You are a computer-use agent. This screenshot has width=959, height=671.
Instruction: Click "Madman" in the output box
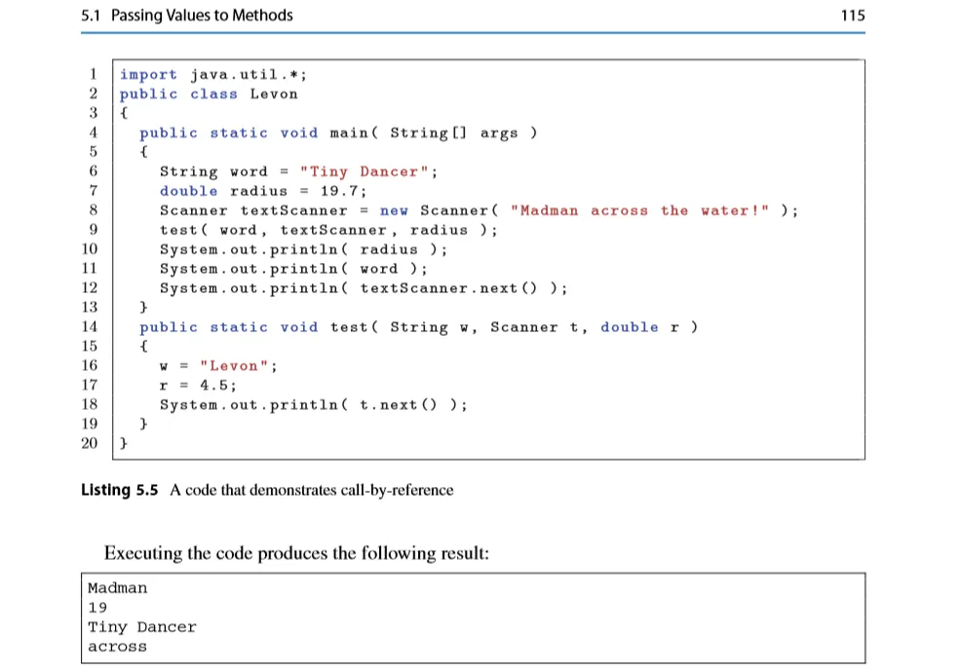click(x=118, y=588)
